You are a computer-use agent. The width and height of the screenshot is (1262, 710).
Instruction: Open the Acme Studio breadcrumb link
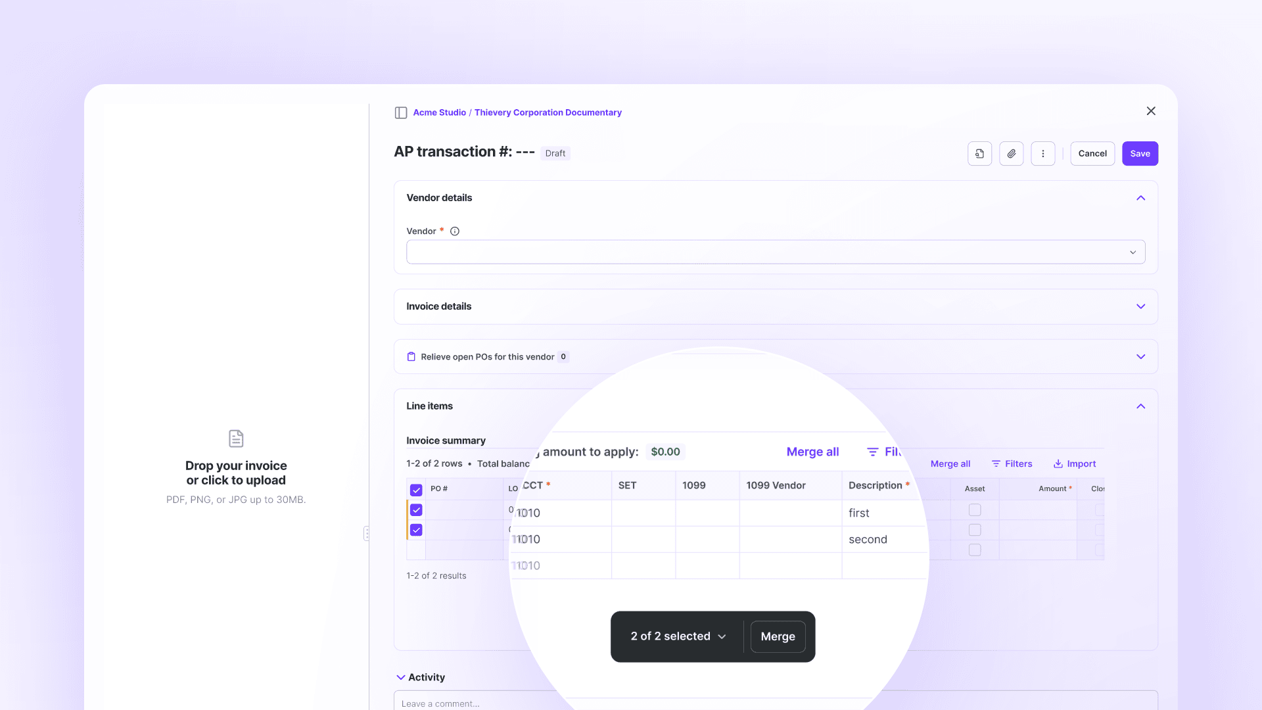tap(439, 112)
